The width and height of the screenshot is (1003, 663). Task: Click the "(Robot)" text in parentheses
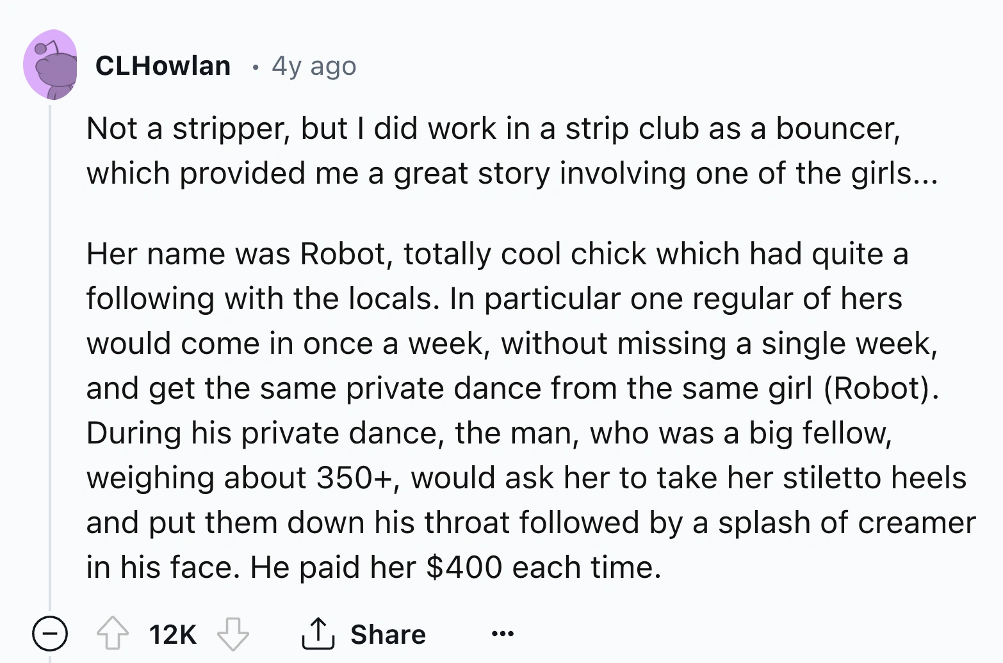pyautogui.click(x=881, y=388)
